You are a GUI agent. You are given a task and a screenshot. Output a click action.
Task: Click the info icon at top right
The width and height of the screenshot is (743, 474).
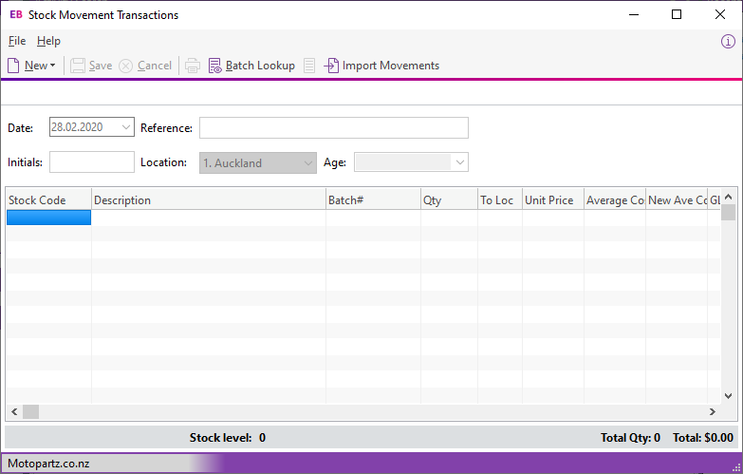[728, 42]
